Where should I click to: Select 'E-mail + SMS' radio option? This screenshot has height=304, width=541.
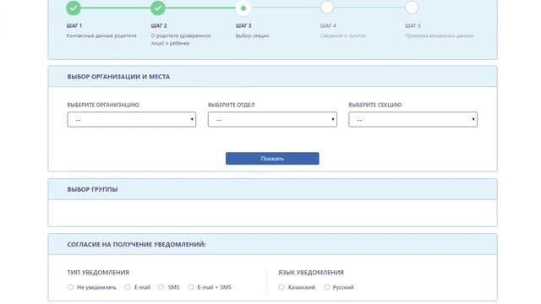[x=191, y=287]
